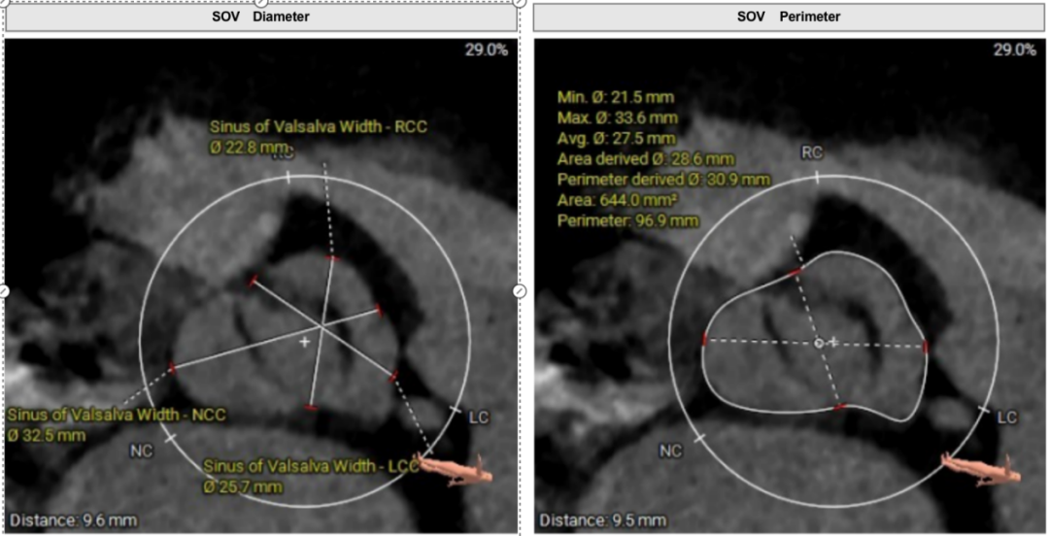The width and height of the screenshot is (1049, 536).
Task: Click the center circle point of perimeter contour
Action: click(819, 343)
